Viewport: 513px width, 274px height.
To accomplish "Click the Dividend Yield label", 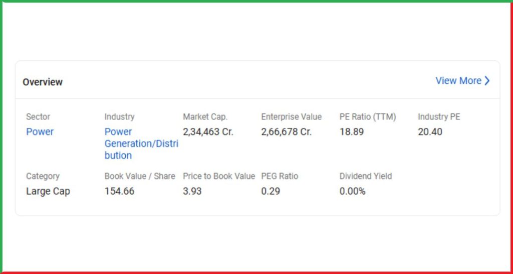I will click(365, 176).
